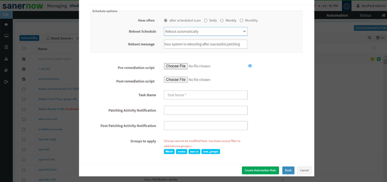
Task: Export table with the CSV button
Action: tap(380, 38)
